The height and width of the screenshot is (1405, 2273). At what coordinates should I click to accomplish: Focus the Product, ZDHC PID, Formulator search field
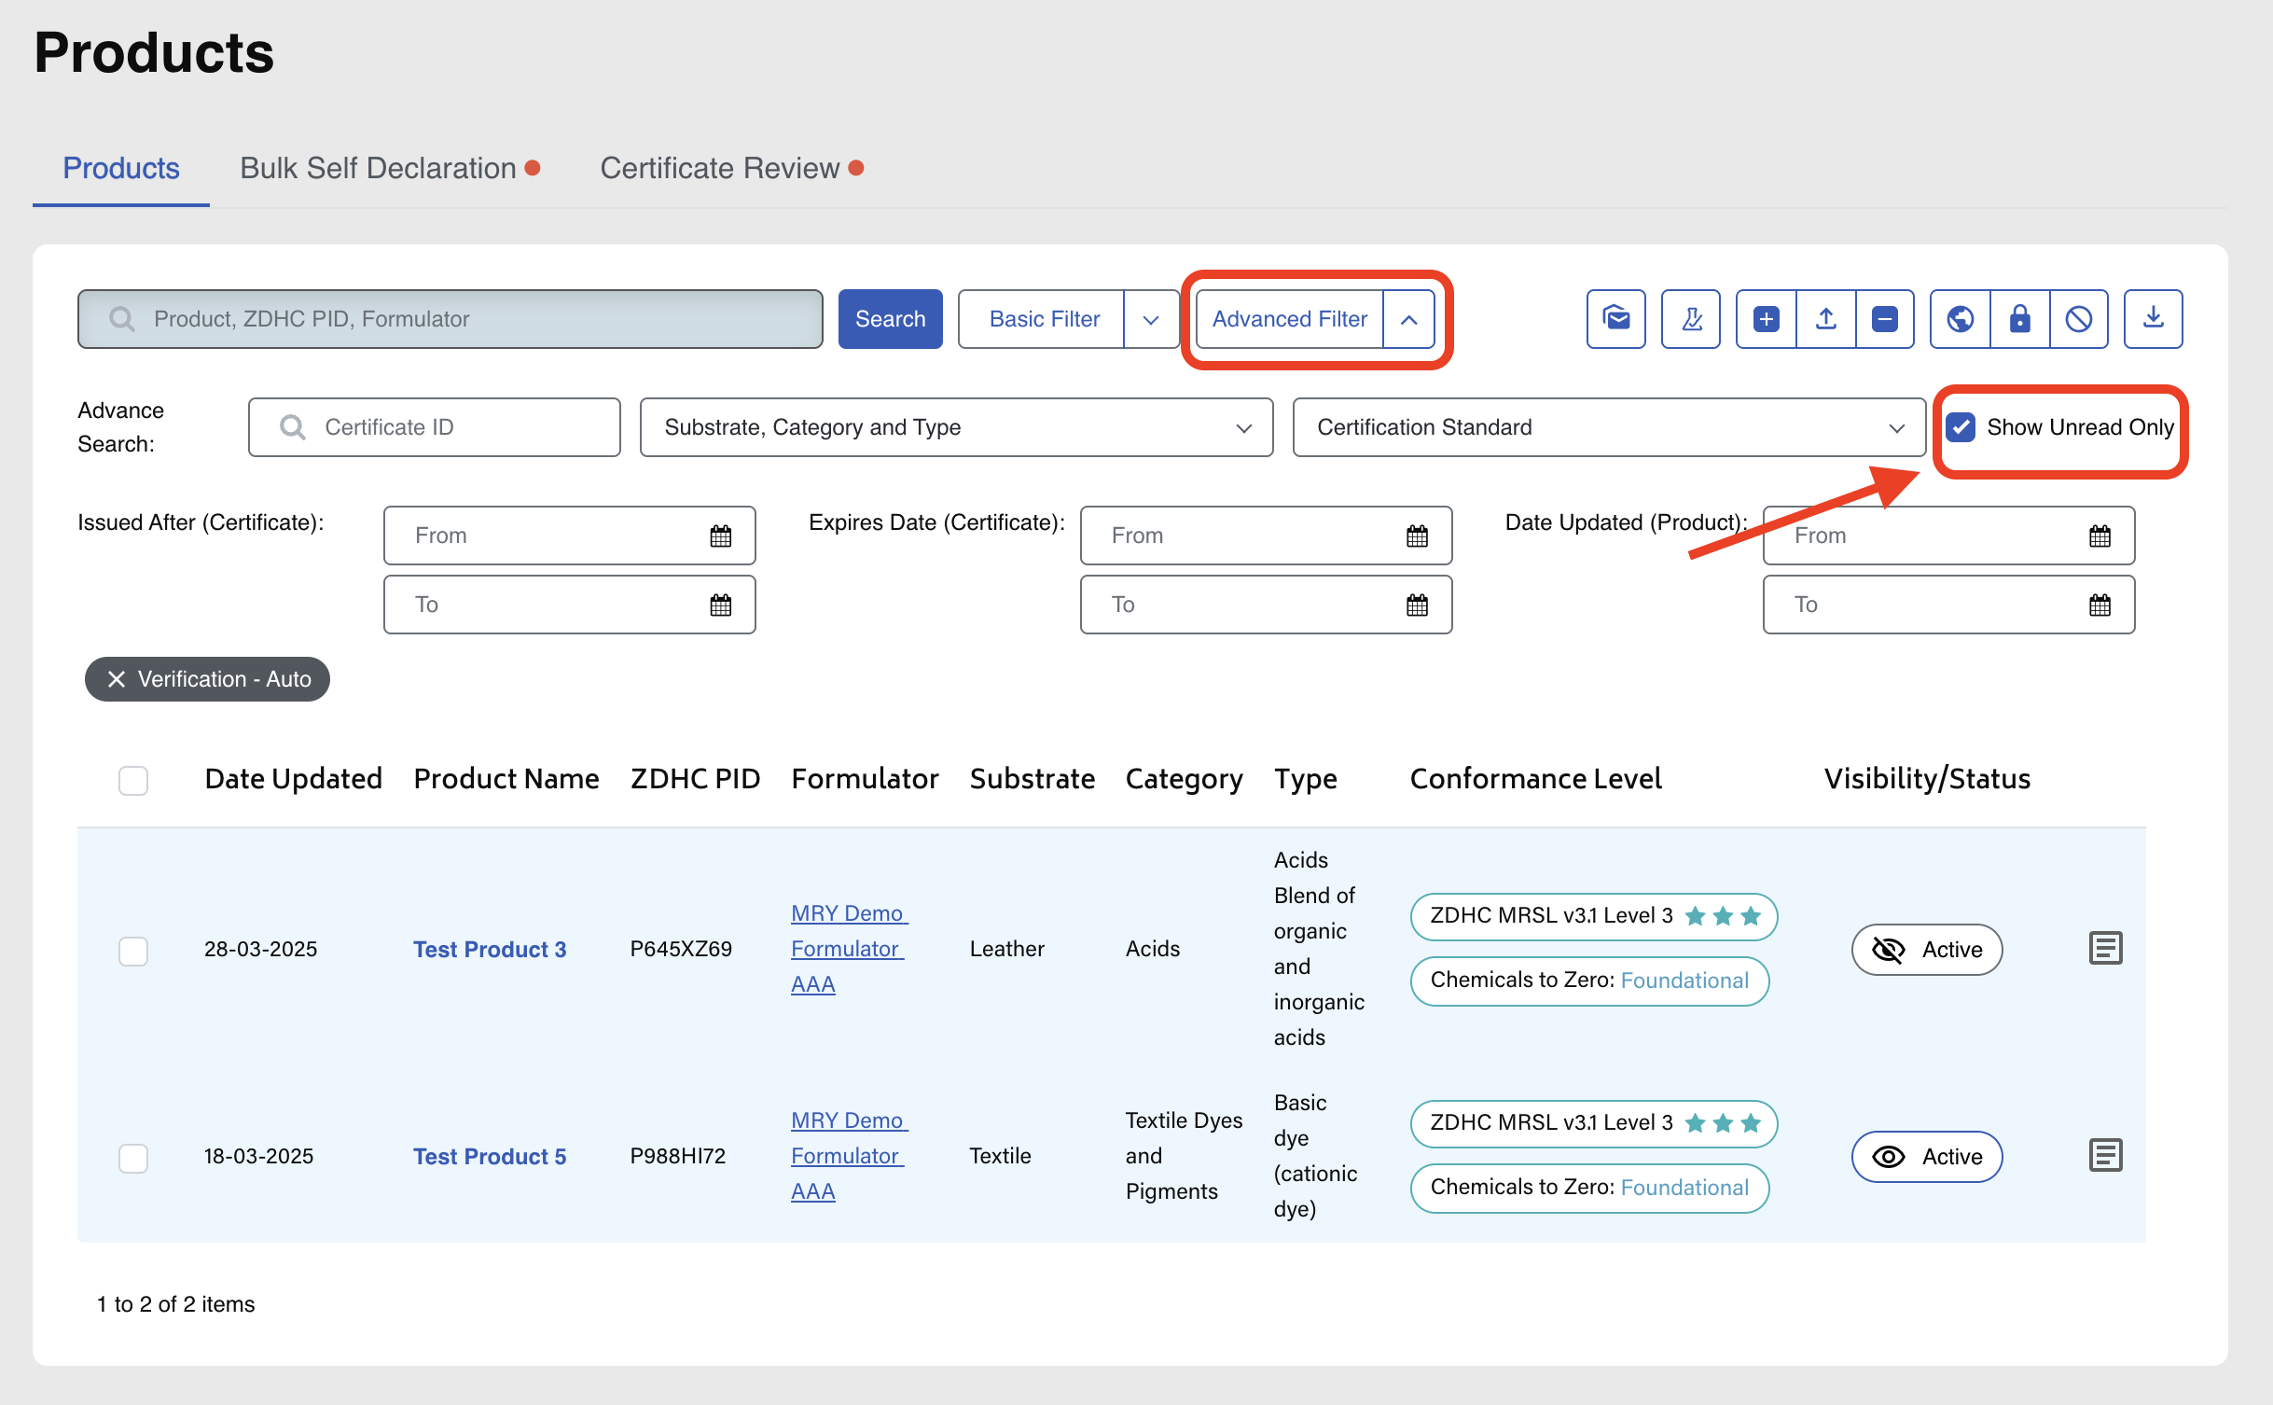tap(450, 319)
